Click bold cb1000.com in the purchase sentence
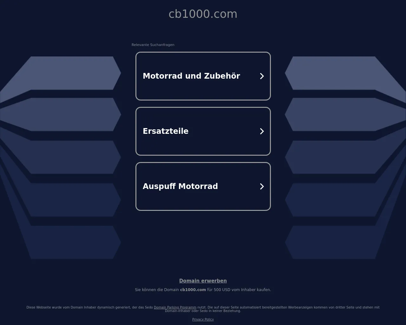This screenshot has width=406, height=325. tap(193, 290)
